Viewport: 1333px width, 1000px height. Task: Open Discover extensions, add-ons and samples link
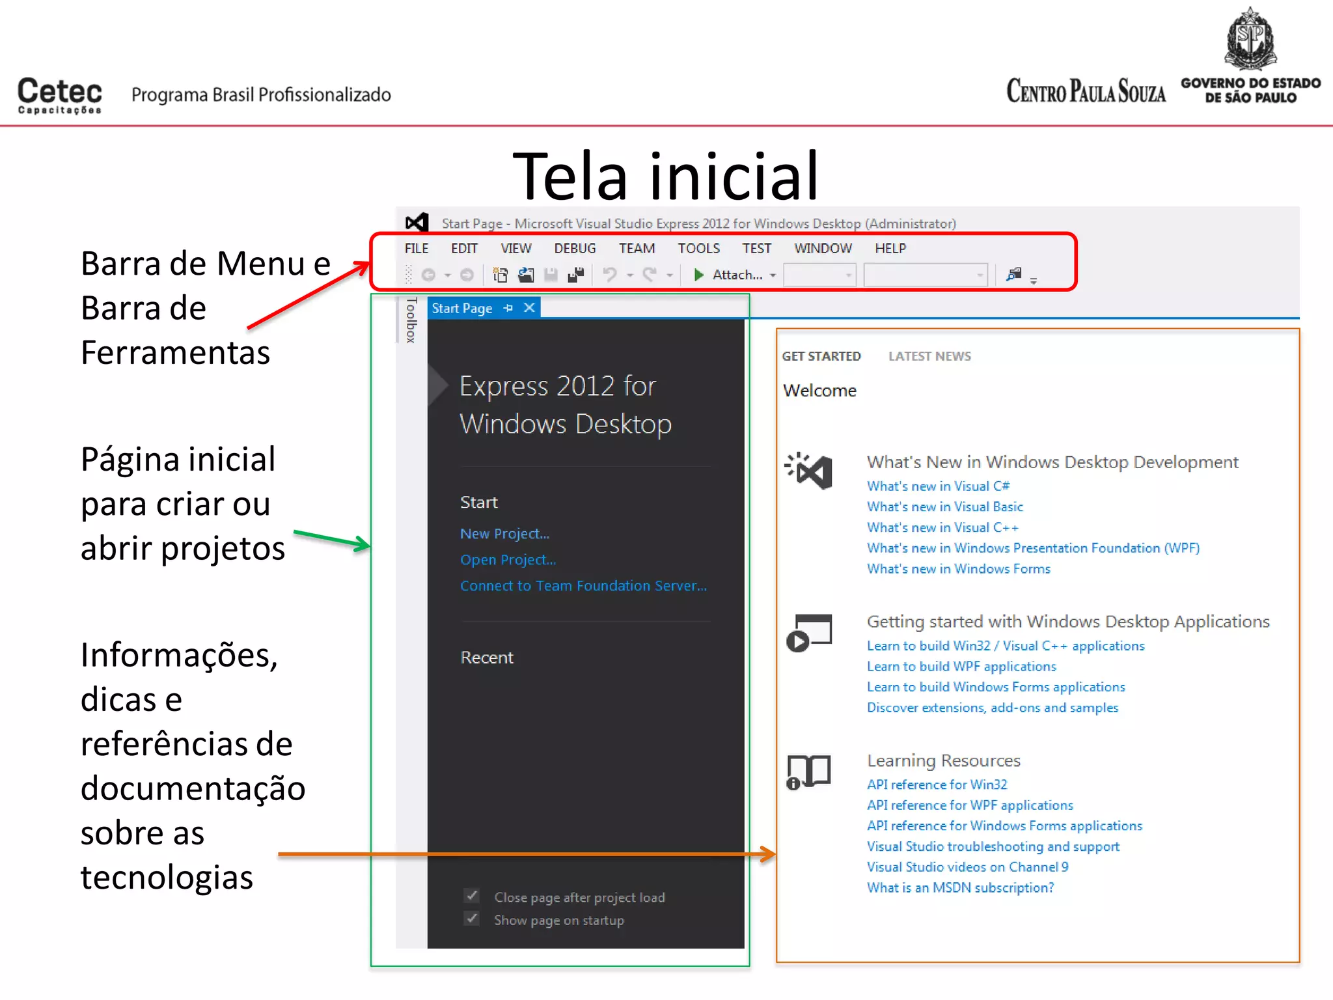point(993,708)
